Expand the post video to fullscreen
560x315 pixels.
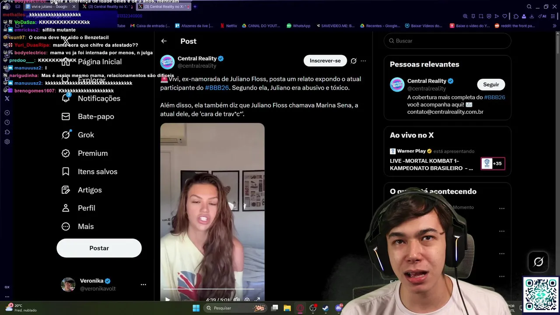[x=257, y=300]
